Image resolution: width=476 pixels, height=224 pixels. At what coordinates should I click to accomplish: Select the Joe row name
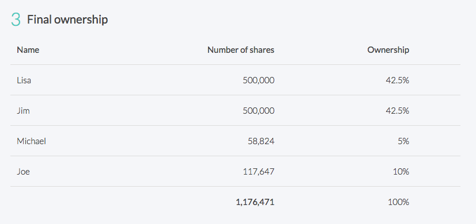[x=23, y=172]
